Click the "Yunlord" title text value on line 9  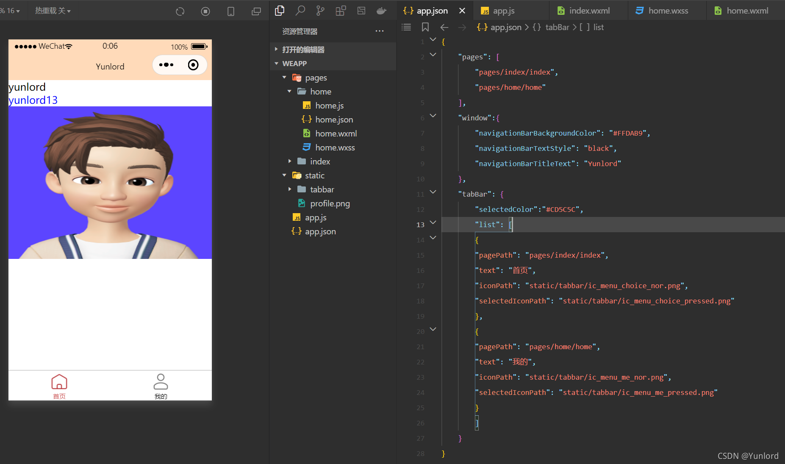point(602,164)
